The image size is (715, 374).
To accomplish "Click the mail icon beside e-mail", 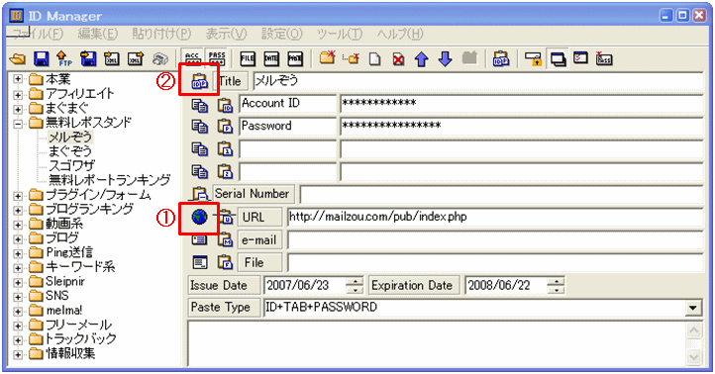I will click(200, 239).
